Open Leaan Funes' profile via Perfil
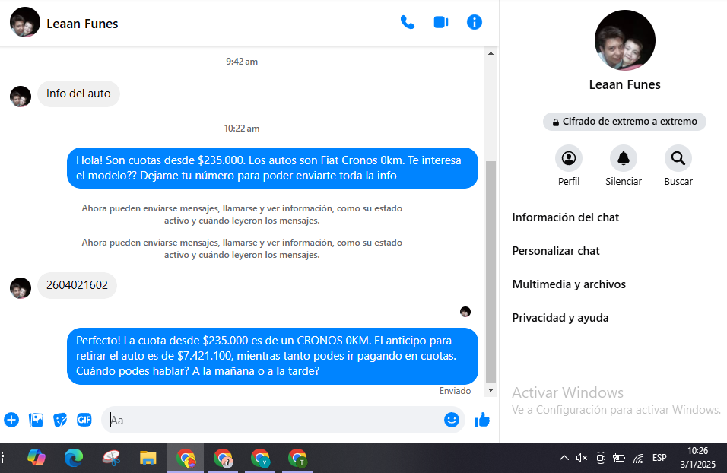This screenshot has height=473, width=727. 569,159
